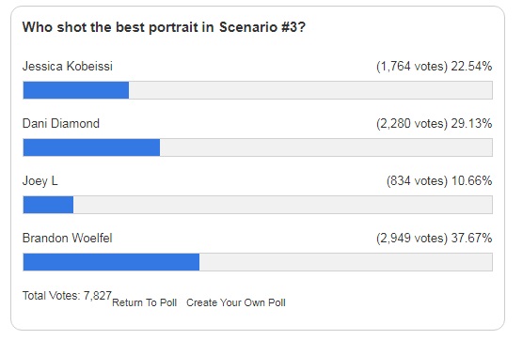Click the Jessica Kobeissi result bar

[x=258, y=90]
